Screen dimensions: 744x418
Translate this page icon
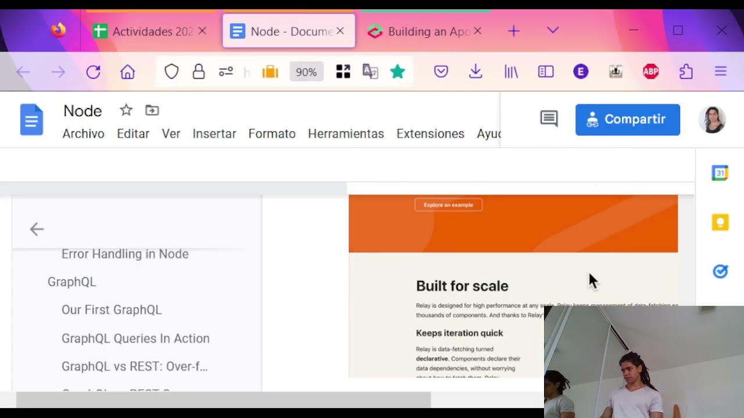(370, 72)
